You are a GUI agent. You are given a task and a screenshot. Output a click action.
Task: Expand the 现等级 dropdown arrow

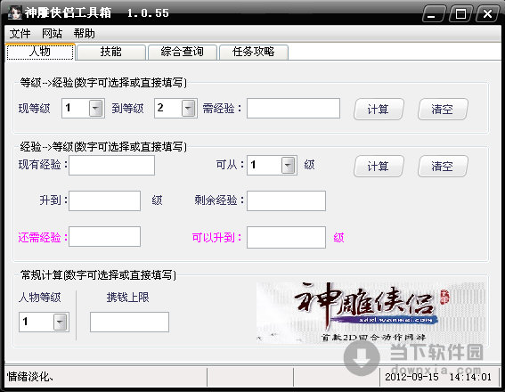95,108
